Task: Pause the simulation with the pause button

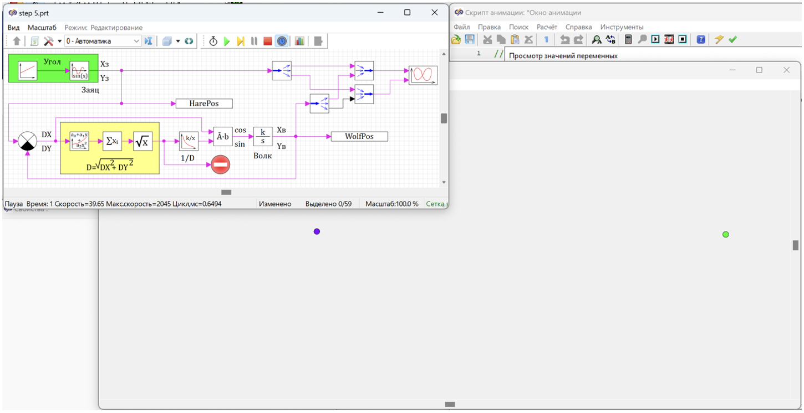Action: click(x=254, y=41)
